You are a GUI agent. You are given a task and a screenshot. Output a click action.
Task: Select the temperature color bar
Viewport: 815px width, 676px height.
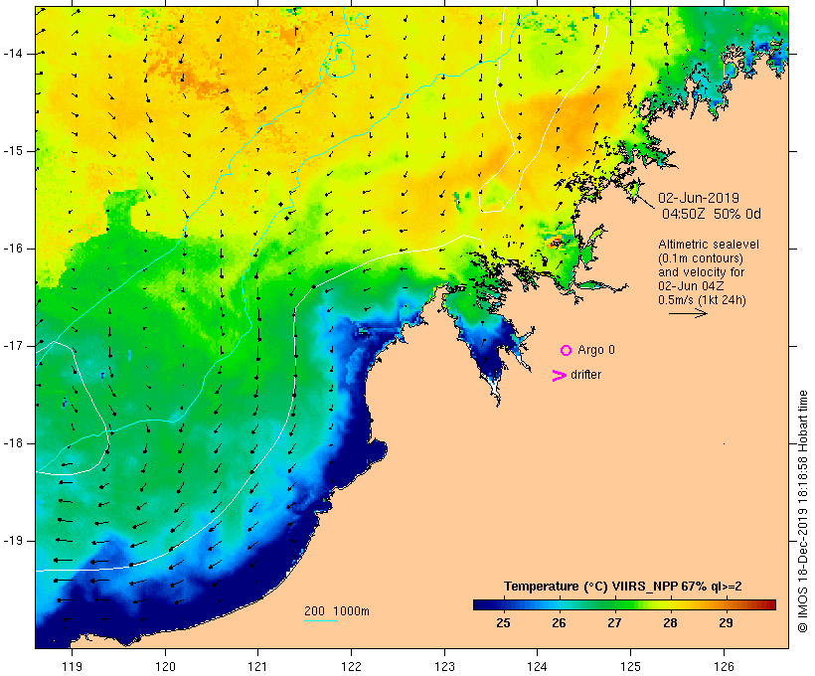tap(624, 604)
